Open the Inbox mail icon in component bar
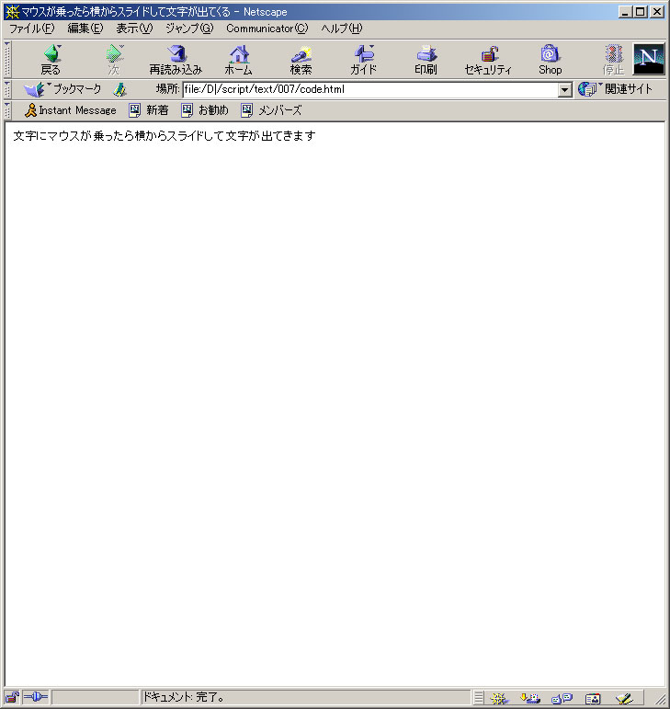 pos(530,698)
